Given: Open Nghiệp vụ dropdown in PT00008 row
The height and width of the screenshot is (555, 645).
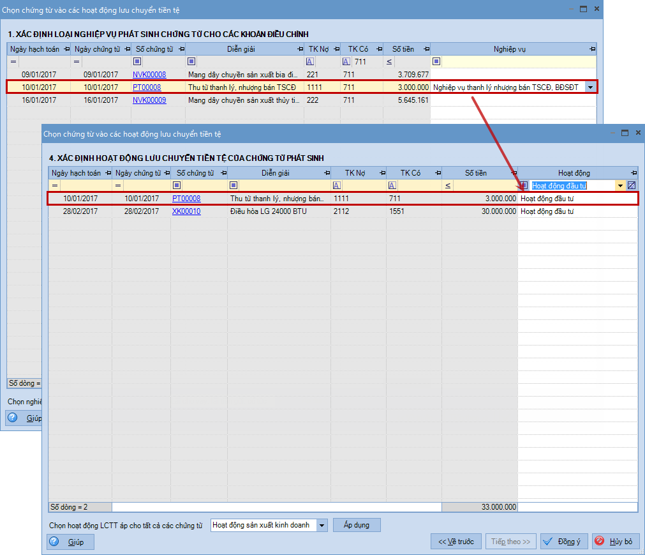Looking at the screenshot, I should point(590,87).
